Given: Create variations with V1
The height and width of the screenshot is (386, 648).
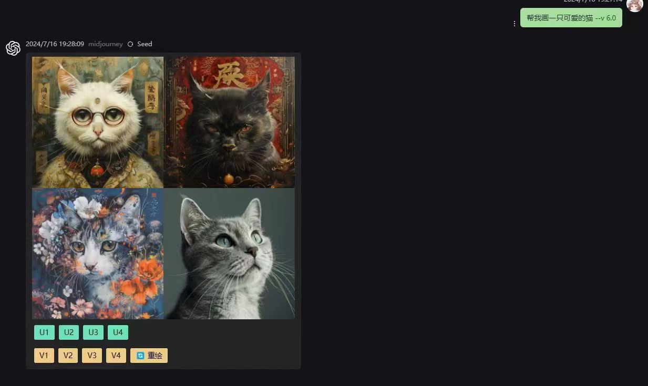Looking at the screenshot, I should pyautogui.click(x=44, y=356).
